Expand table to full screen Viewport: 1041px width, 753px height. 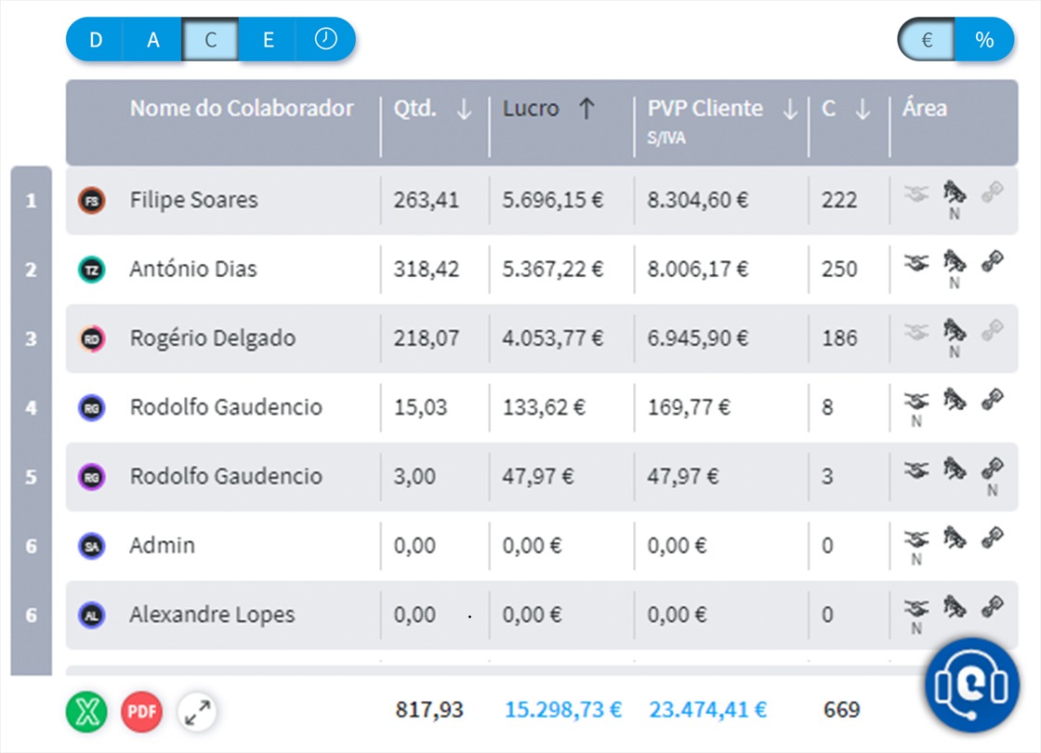[197, 711]
